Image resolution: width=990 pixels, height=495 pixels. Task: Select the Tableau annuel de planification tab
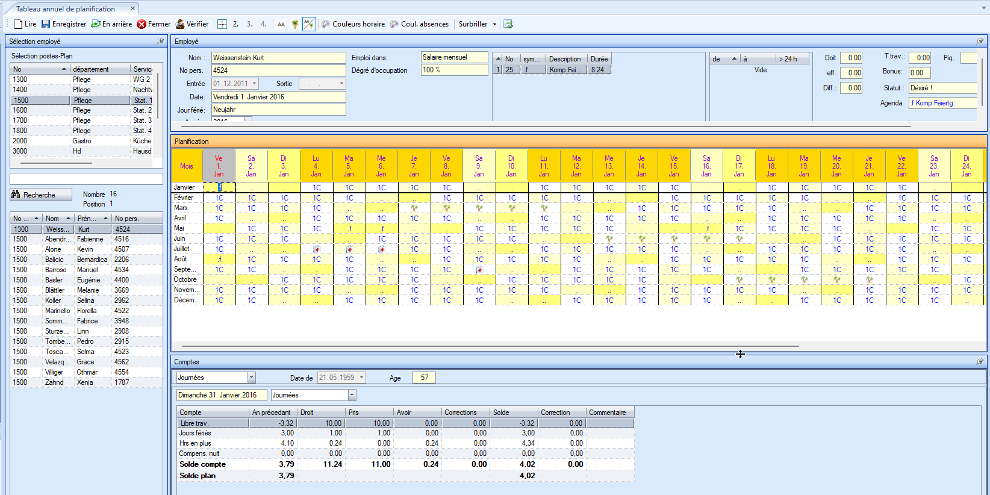[66, 8]
